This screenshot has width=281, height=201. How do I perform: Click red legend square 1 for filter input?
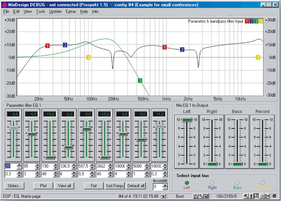(247, 22)
